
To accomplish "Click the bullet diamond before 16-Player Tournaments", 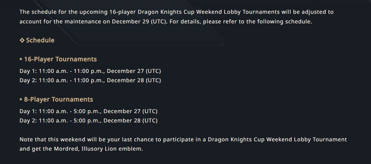I will tap(21, 59).
